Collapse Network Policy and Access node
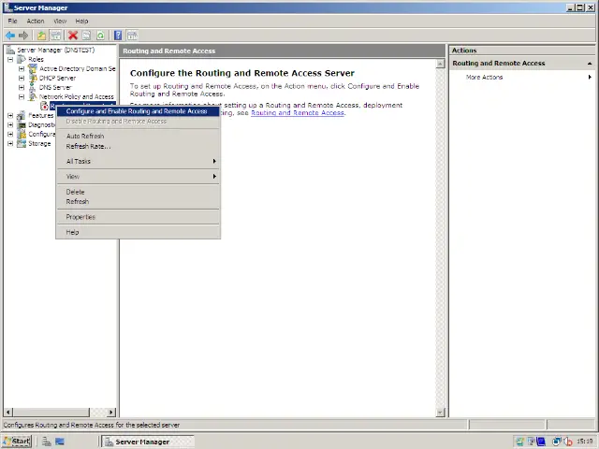 (x=22, y=96)
